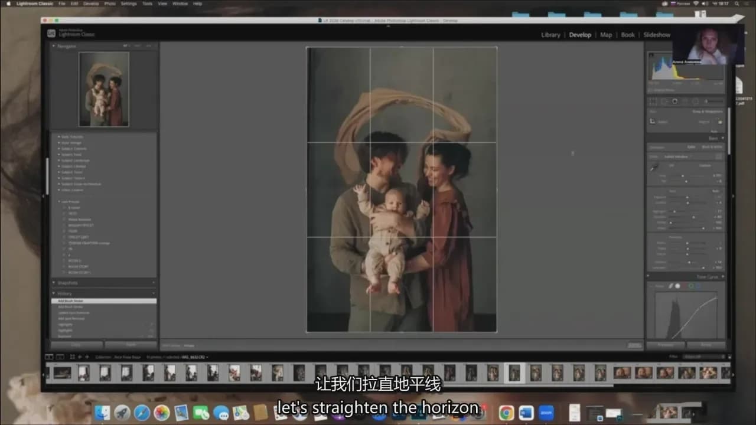The image size is (756, 425).
Task: Open Zoom from the Dock
Action: (x=546, y=413)
